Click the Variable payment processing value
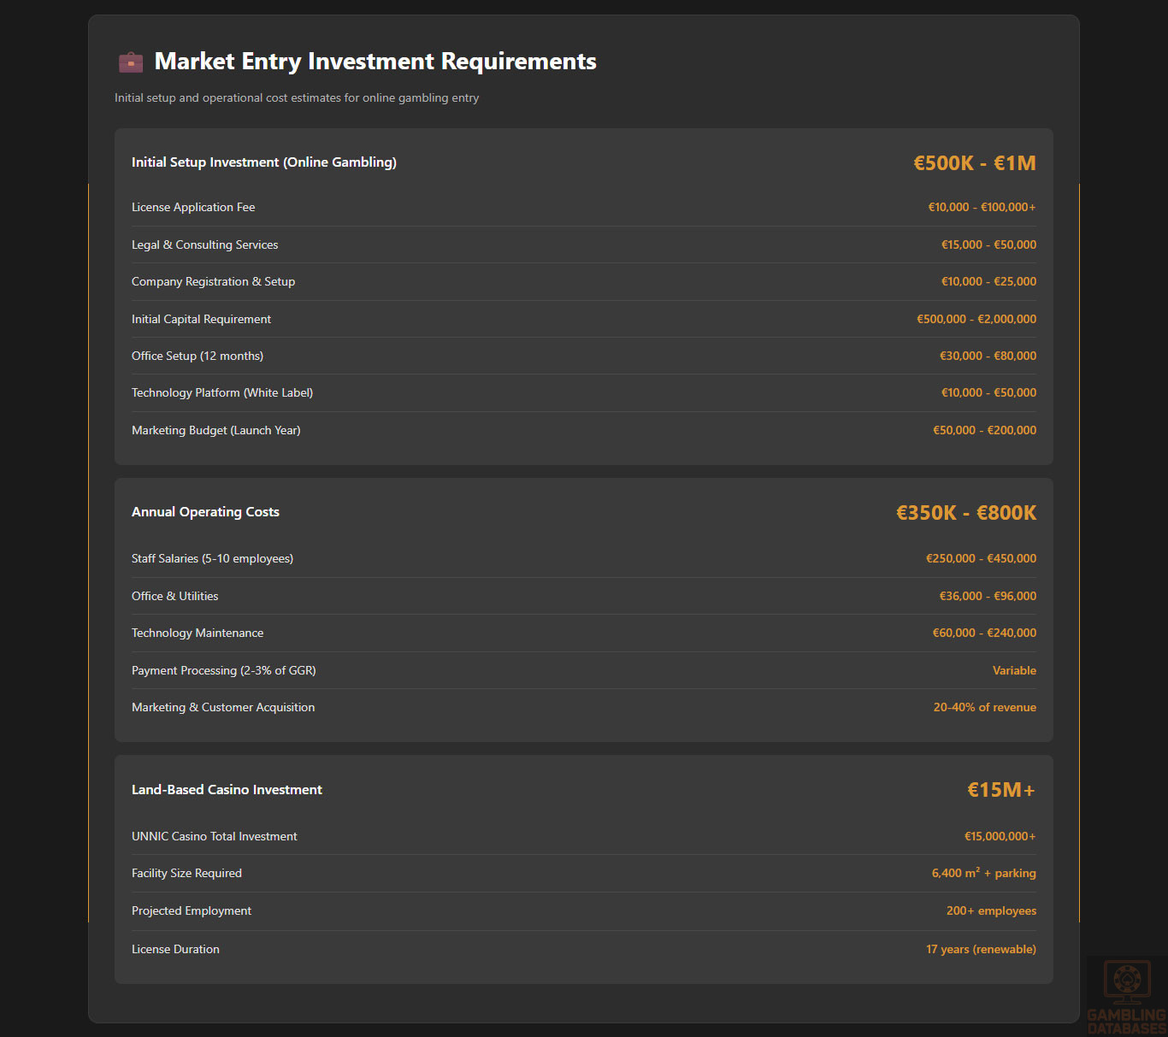This screenshot has width=1168, height=1037. pos(1014,671)
